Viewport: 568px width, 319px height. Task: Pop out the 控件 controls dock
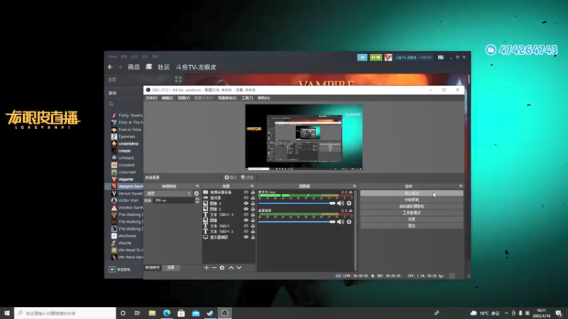461,186
